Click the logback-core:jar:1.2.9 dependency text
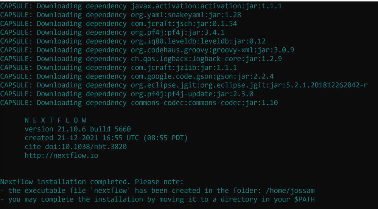378x209 pixels. (x=237, y=59)
